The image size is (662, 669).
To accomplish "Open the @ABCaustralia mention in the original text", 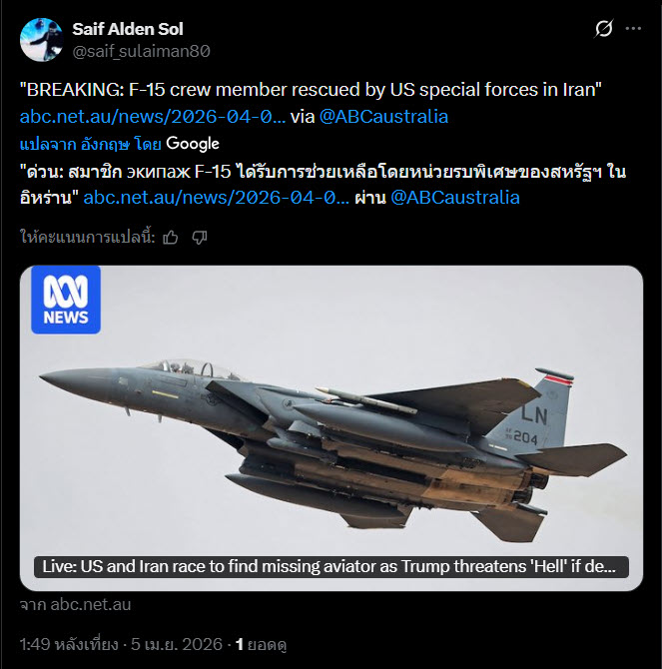I will click(x=383, y=117).
